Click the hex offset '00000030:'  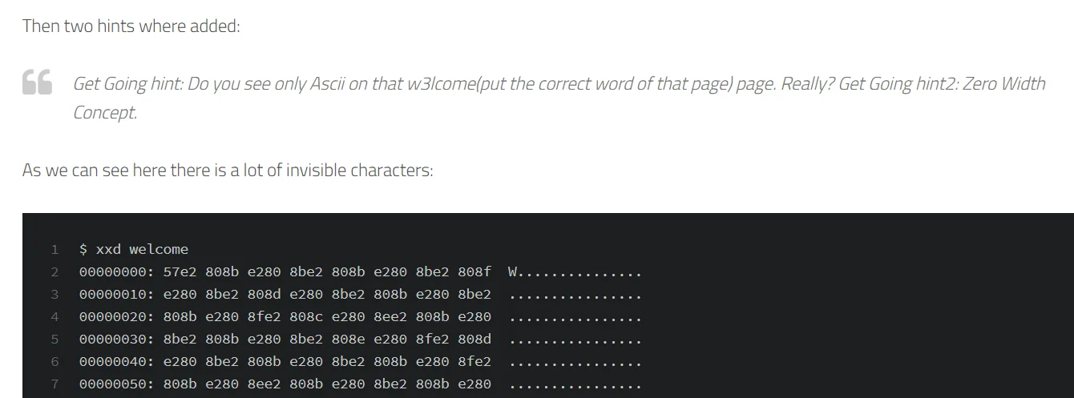[117, 339]
